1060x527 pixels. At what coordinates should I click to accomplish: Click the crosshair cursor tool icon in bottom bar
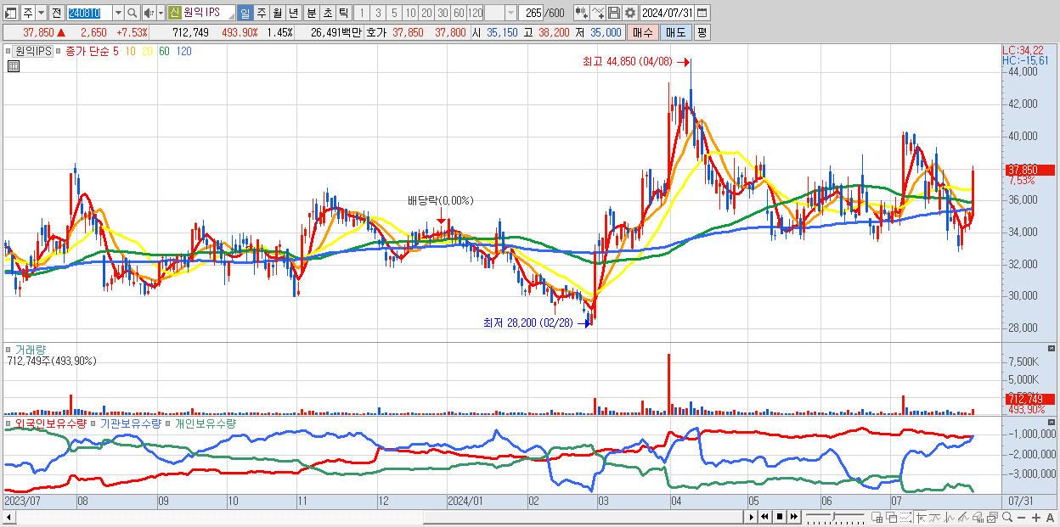[x=922, y=517]
